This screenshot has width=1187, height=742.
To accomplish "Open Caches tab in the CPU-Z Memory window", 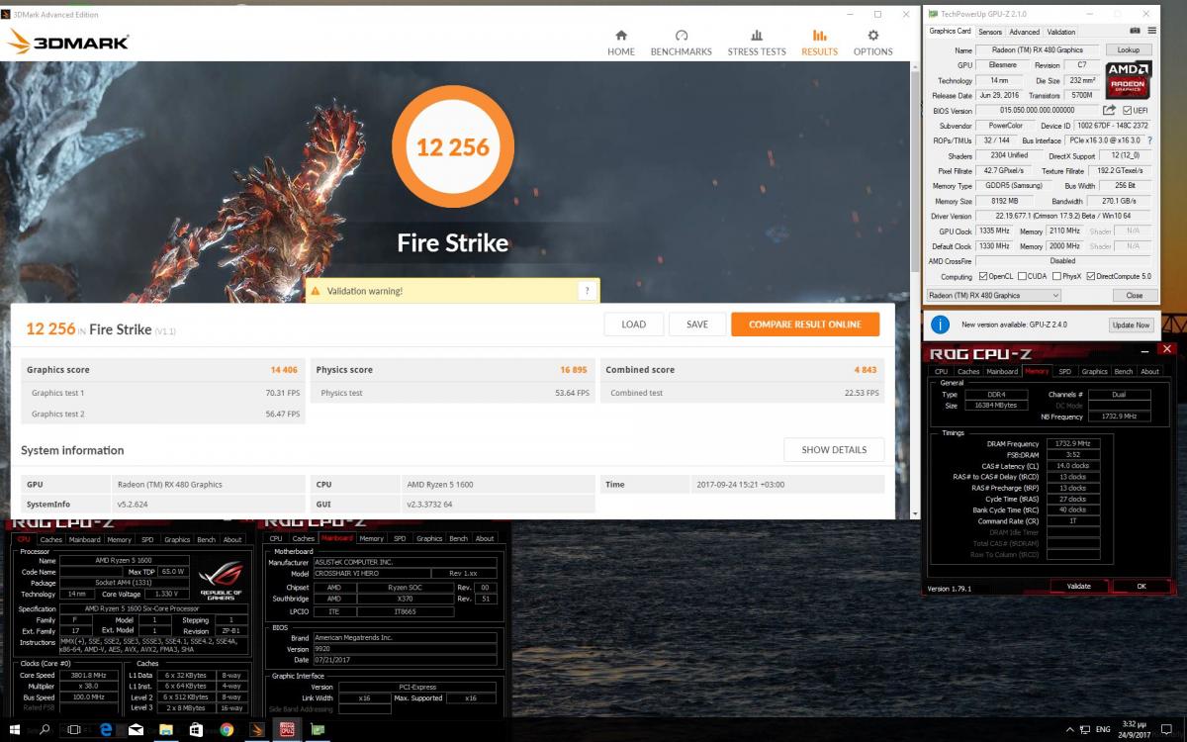I will tap(968, 372).
